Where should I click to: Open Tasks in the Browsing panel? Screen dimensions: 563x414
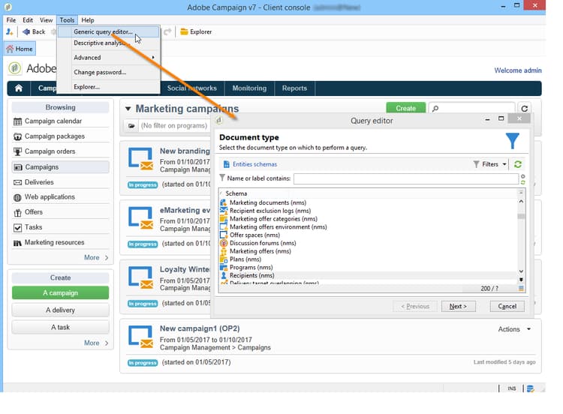tap(60, 227)
